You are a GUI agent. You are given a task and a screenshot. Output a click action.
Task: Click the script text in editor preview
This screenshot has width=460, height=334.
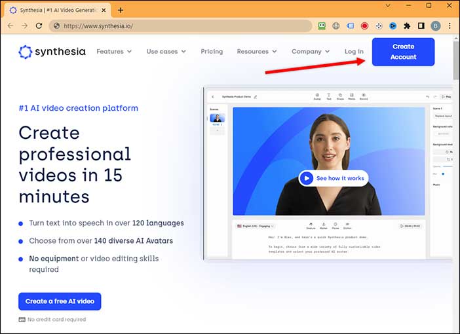click(324, 244)
